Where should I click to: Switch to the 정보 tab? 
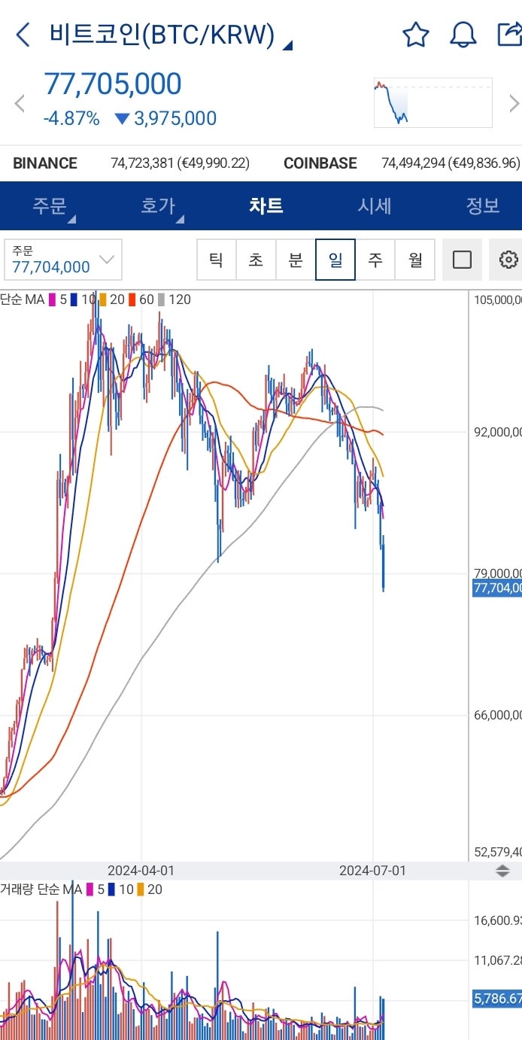483,205
